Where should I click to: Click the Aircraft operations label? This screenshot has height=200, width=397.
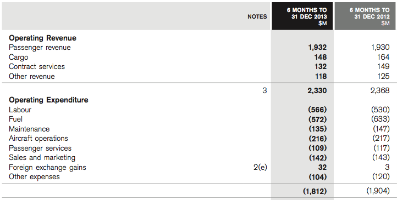[38, 139]
